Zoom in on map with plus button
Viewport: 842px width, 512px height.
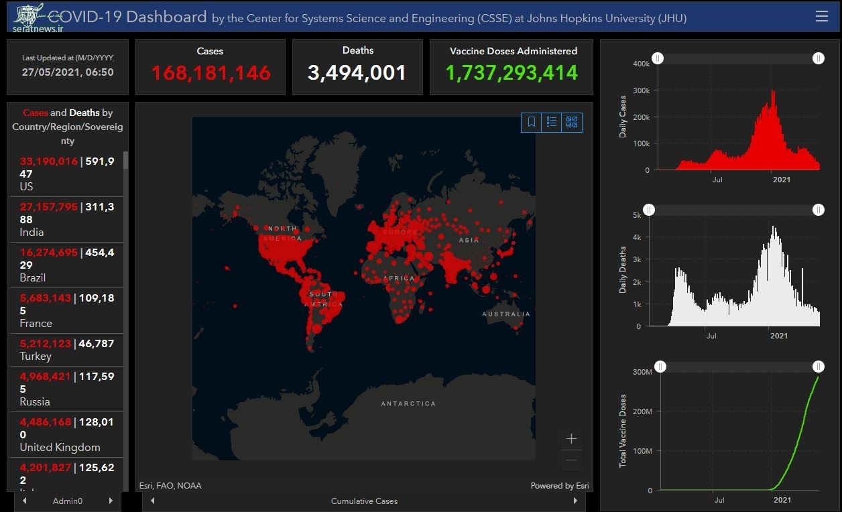(572, 439)
